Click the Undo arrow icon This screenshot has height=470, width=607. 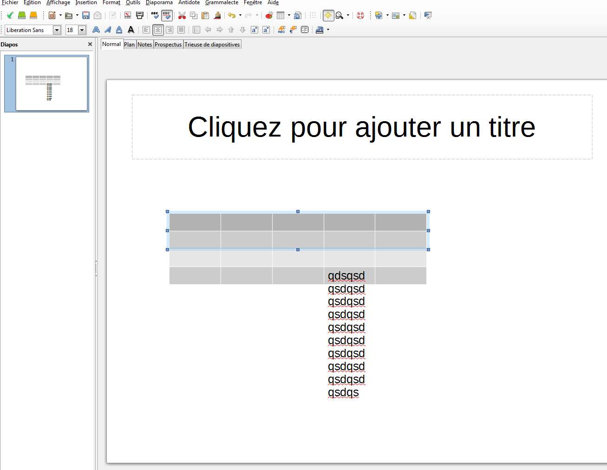[x=231, y=15]
